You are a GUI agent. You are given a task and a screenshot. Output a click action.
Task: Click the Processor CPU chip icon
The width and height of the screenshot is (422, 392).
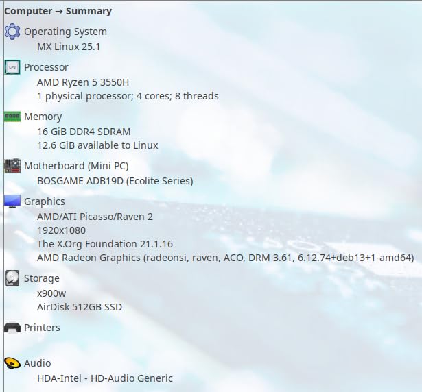pos(12,67)
